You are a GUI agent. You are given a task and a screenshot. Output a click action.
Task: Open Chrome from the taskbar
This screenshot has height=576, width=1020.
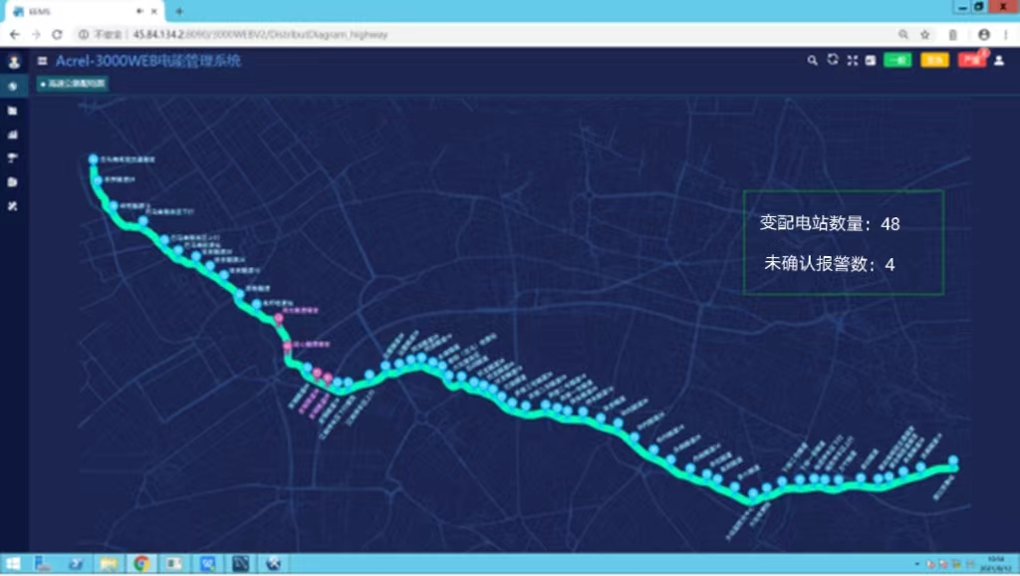pyautogui.click(x=141, y=564)
